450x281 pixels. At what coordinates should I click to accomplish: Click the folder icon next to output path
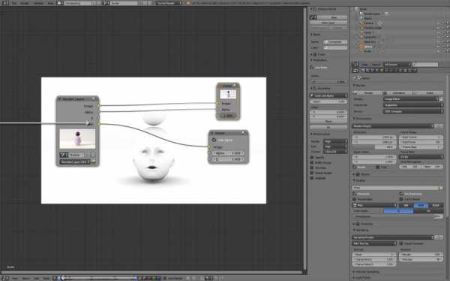[x=441, y=188]
